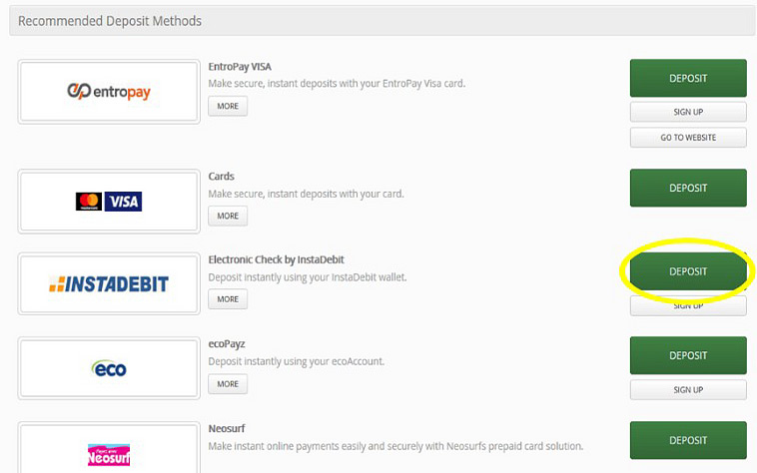The image size is (757, 473).
Task: Select the Neosurf logo
Action: tap(109, 454)
